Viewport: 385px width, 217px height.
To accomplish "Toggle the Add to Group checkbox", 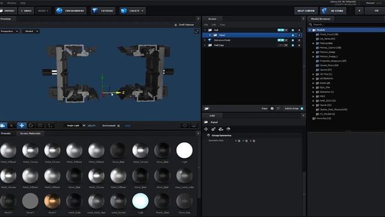I will click(302, 108).
